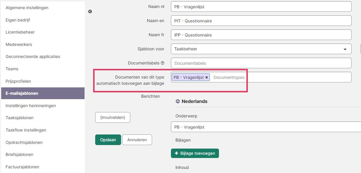Click the Naam en text field

pyautogui.click(x=261, y=21)
